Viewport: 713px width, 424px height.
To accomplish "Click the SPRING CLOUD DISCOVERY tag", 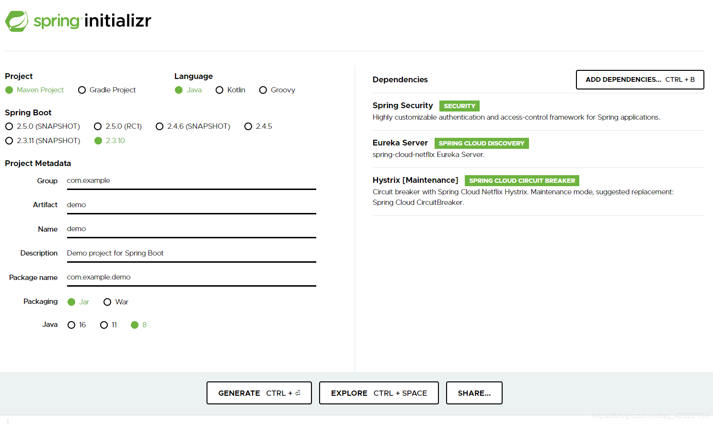I will (x=482, y=144).
